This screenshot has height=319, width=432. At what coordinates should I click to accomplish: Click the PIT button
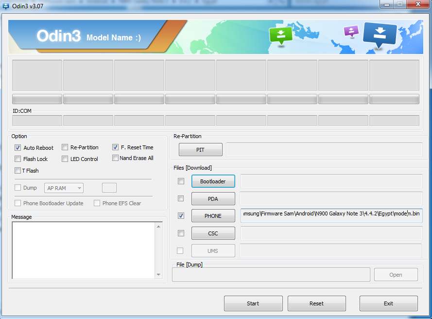(201, 150)
